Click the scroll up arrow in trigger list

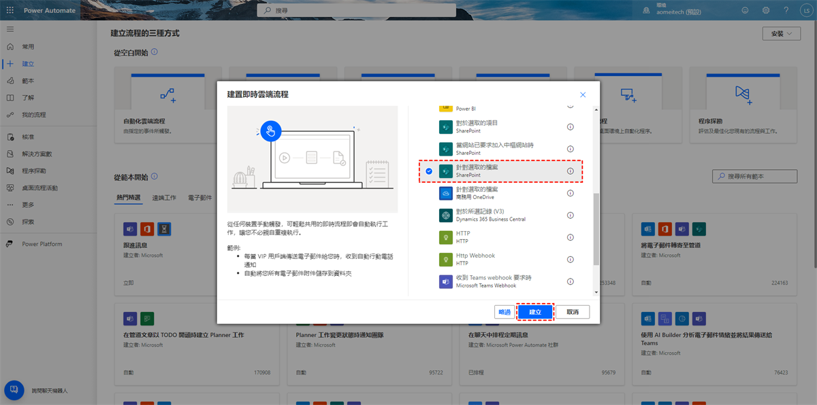(x=596, y=109)
